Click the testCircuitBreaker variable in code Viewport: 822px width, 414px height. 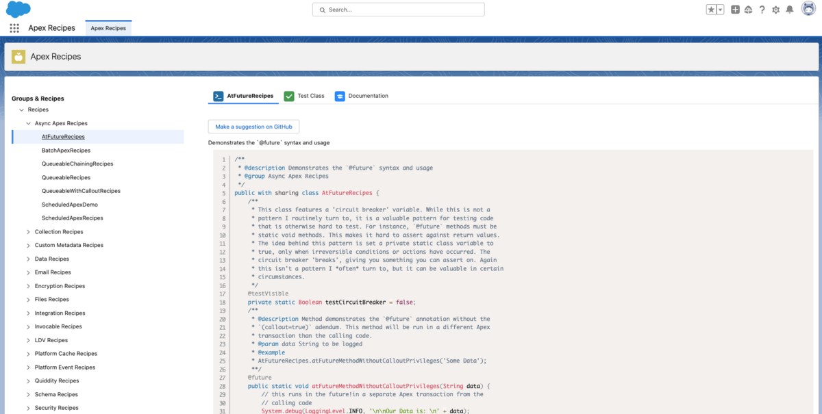pyautogui.click(x=354, y=302)
